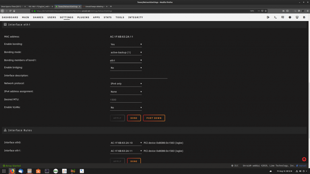
Task: Open Interface eth1 MAC dropdown
Action: 126,151
